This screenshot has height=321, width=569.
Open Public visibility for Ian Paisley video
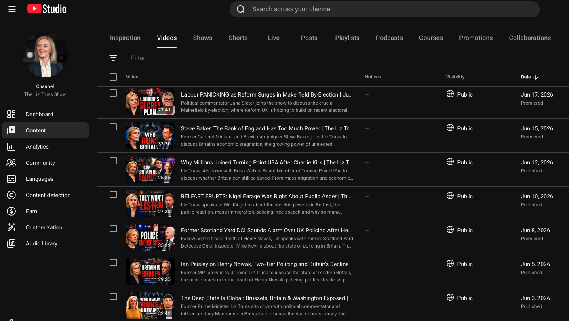point(465,264)
